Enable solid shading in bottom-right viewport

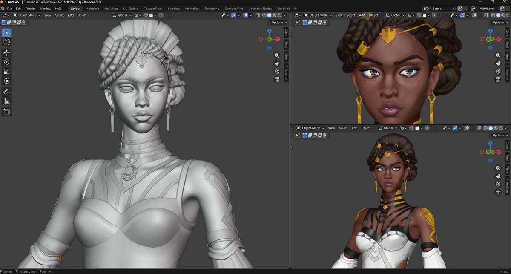(491, 128)
